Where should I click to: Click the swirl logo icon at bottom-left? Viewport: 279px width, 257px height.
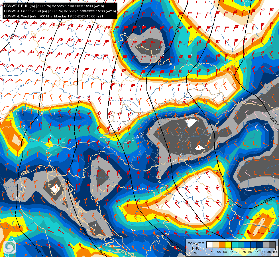click(x=10, y=247)
